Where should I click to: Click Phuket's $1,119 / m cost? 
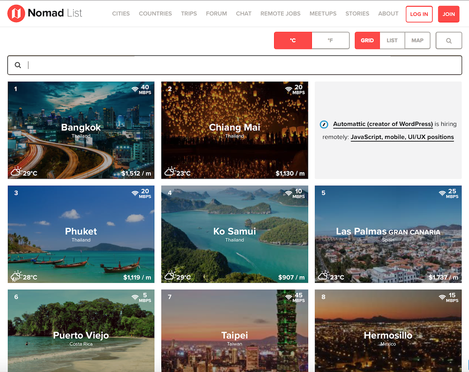pyautogui.click(x=137, y=277)
